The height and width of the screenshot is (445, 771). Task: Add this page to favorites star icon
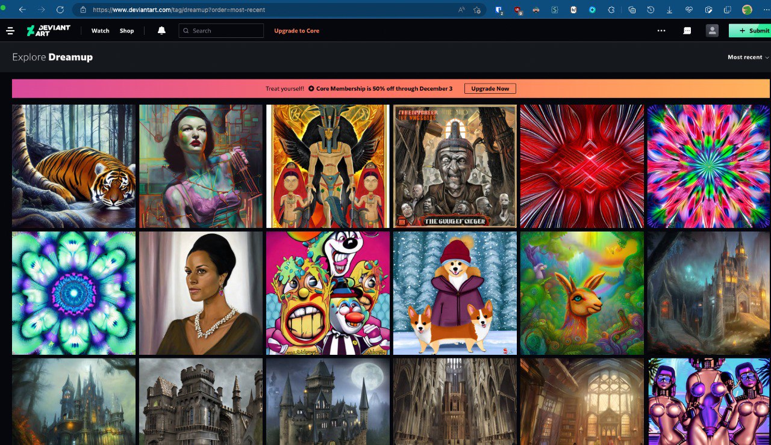click(x=477, y=10)
